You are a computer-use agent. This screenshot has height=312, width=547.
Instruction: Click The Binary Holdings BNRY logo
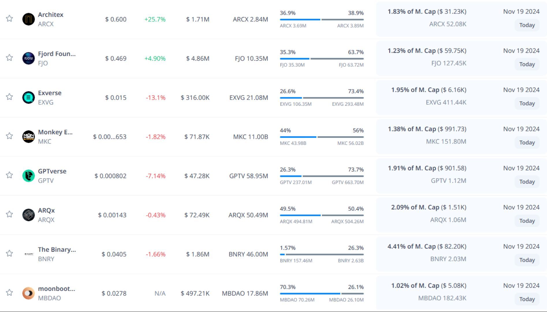pos(28,254)
